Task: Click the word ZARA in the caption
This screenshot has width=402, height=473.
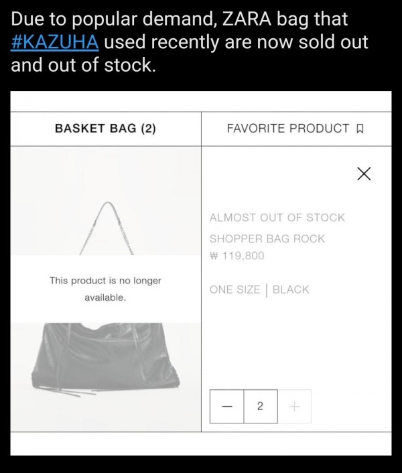Action: [247, 19]
